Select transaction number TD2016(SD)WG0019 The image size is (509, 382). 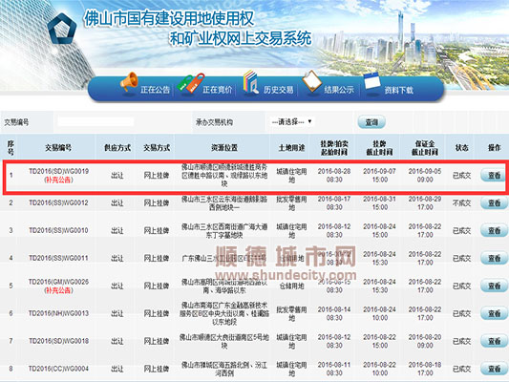[59, 171]
